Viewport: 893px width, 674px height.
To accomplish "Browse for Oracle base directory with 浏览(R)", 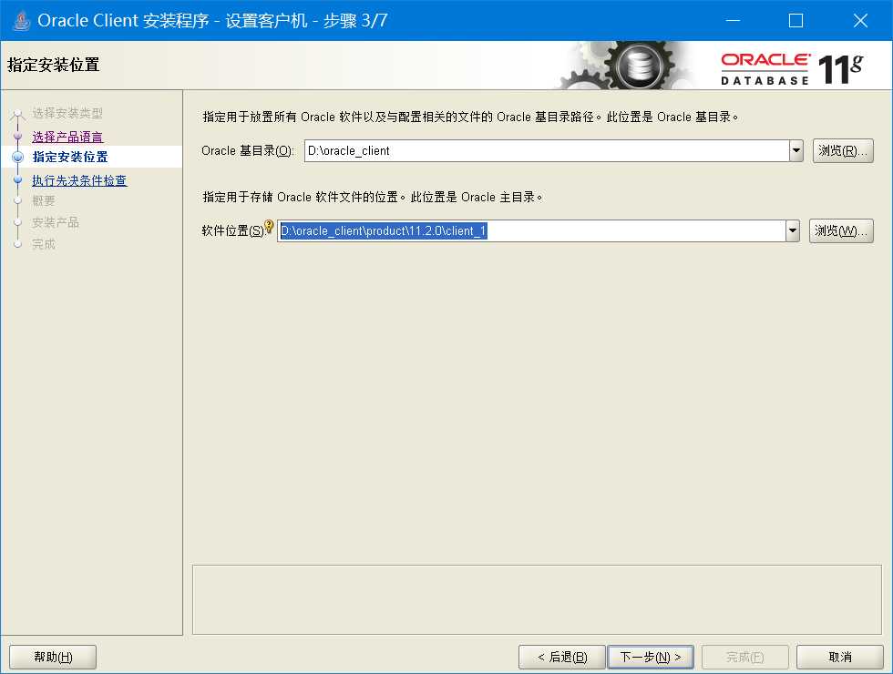I will [843, 151].
